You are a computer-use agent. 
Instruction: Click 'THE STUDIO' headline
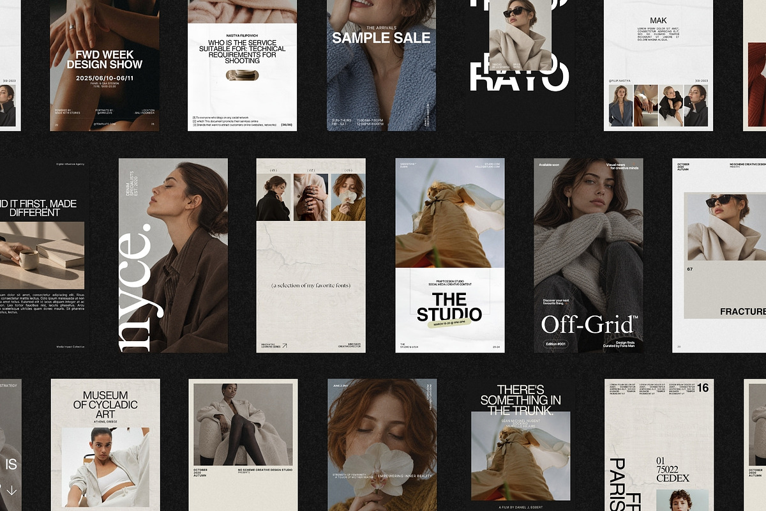(x=449, y=307)
